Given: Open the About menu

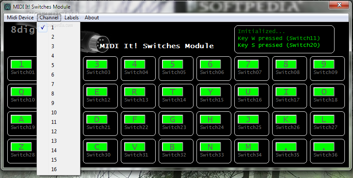Looking at the screenshot, I should [x=92, y=18].
